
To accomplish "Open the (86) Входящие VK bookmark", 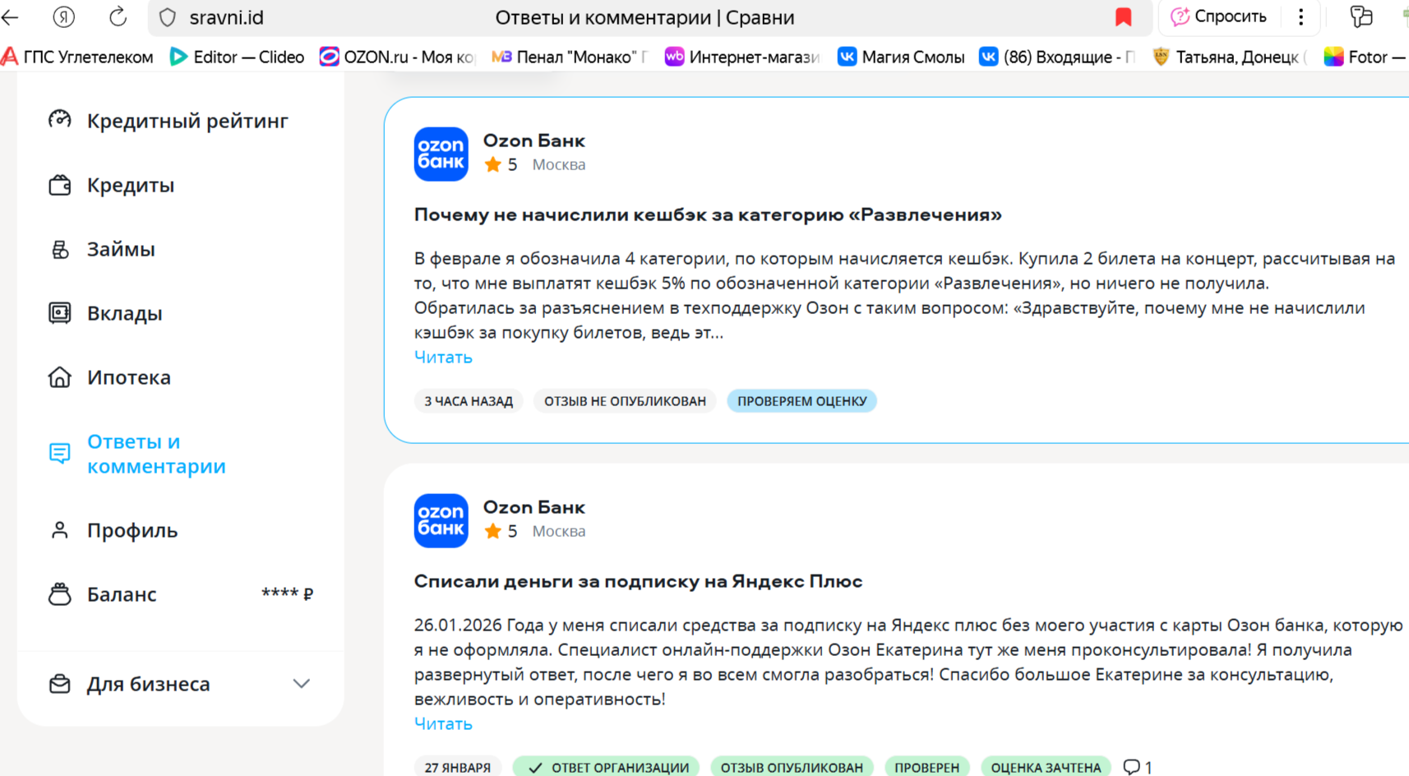I will click(1057, 57).
